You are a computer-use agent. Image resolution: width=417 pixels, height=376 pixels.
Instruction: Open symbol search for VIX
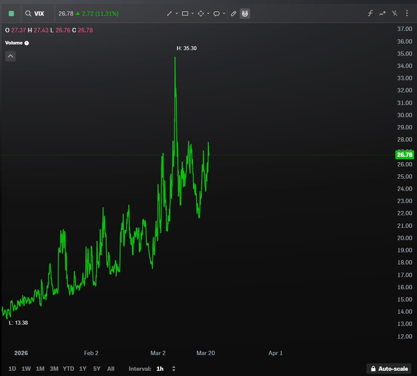click(35, 14)
